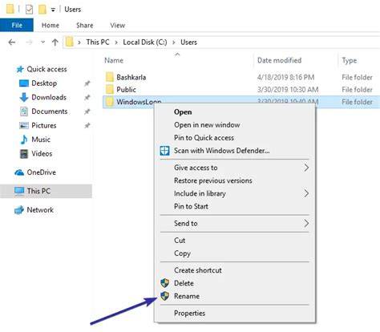The width and height of the screenshot is (380, 332).
Task: Expand the chevron before This PC breadcrumb
Action: (x=79, y=43)
